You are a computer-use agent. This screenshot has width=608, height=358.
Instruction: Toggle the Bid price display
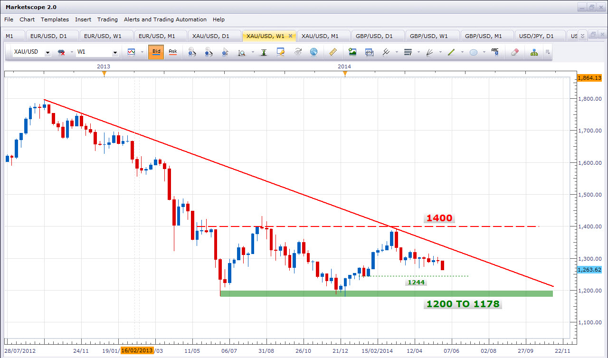[156, 52]
